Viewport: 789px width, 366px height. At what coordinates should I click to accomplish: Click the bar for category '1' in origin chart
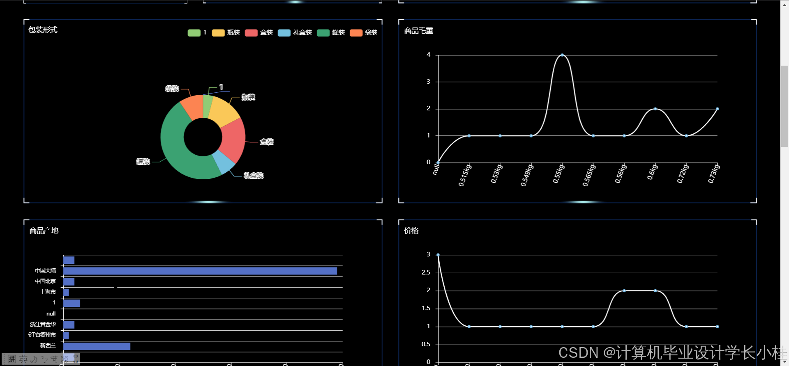click(72, 303)
